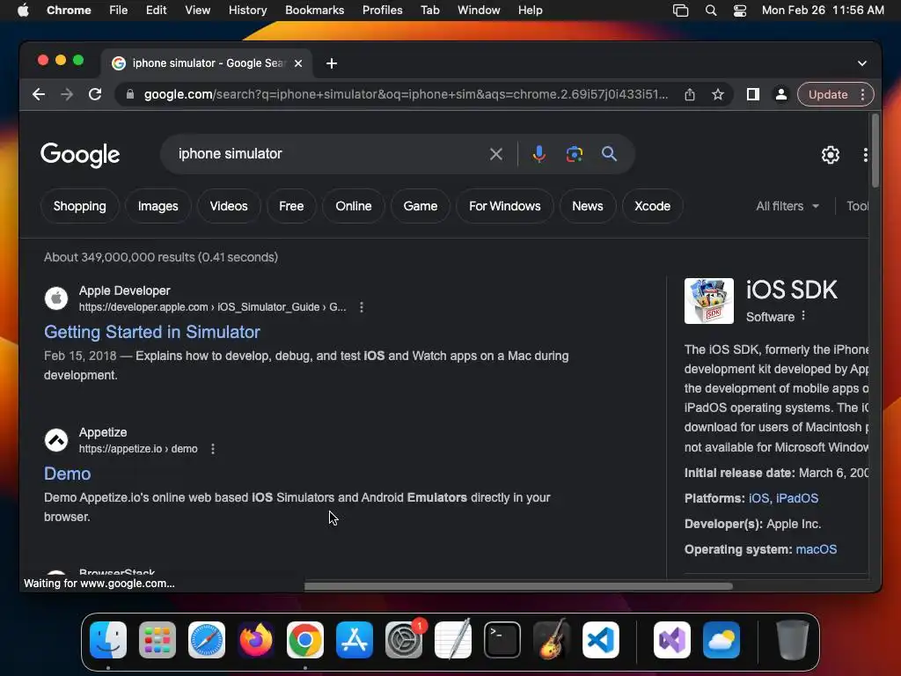Screen dimensions: 901x676
Task: Open System Settings from the Dock
Action: coord(403,640)
